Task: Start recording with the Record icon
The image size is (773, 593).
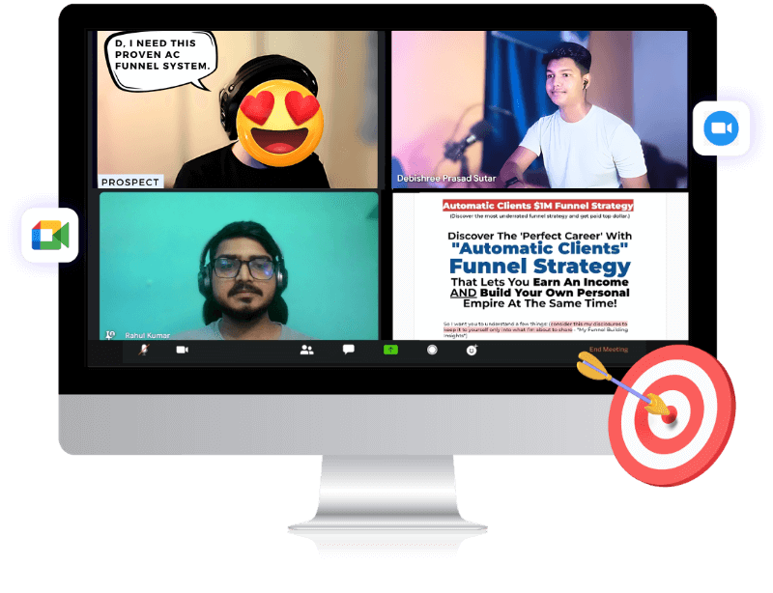Action: 432,350
